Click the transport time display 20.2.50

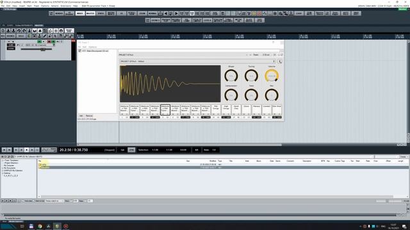pos(74,150)
